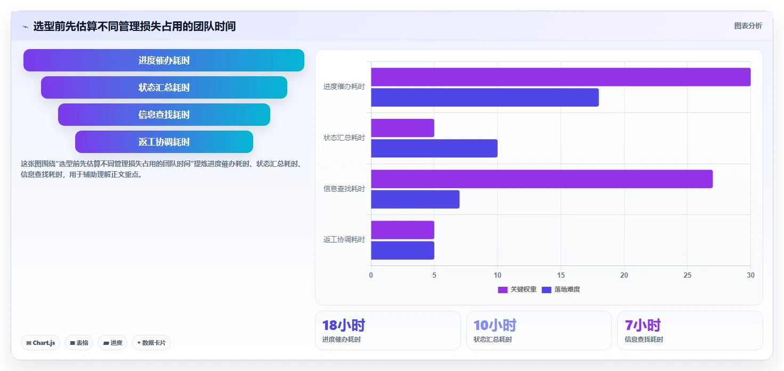Click the 状态汇总耗时 y-axis label
This screenshot has height=371, width=784.
click(344, 138)
